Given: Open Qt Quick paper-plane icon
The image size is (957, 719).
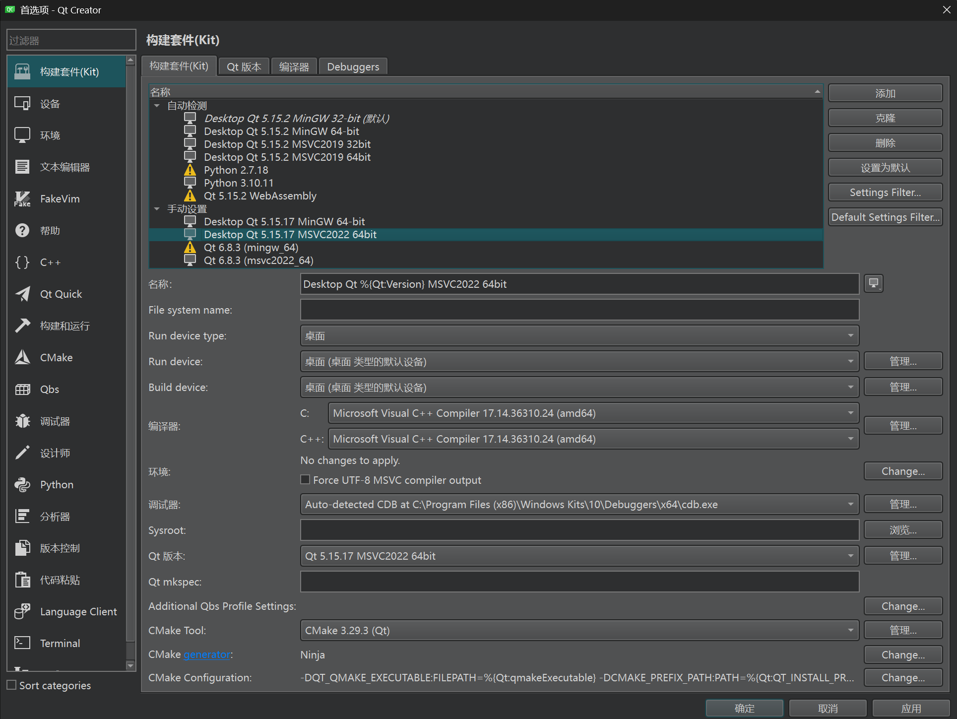Looking at the screenshot, I should pyautogui.click(x=22, y=294).
